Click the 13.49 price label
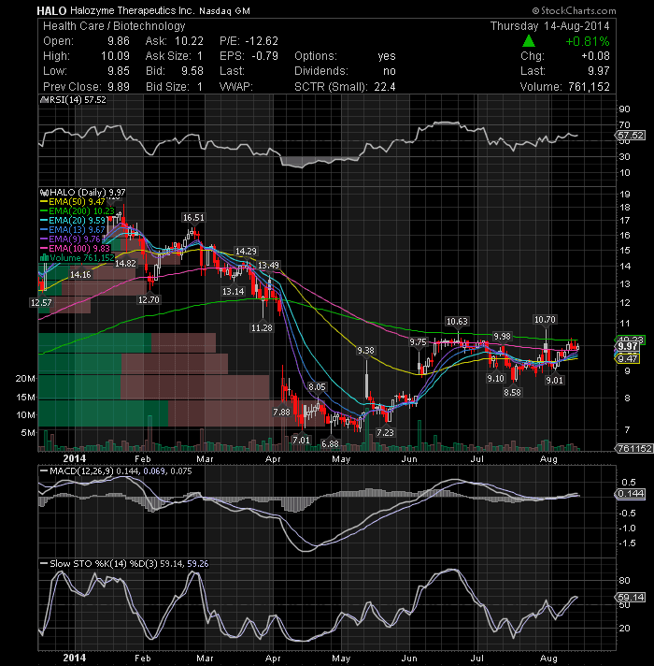This screenshot has height=666, width=654. [269, 266]
